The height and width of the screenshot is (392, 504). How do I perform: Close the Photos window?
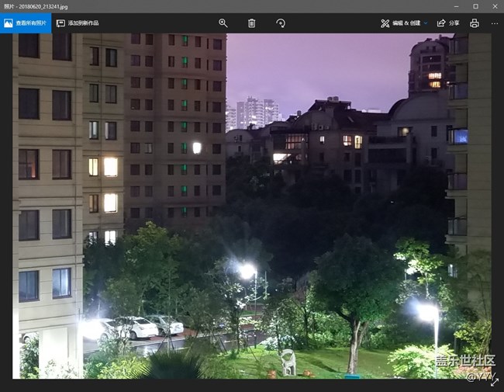pos(495,6)
